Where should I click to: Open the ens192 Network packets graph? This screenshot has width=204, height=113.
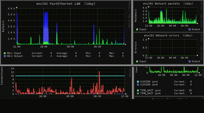(x=168, y=16)
